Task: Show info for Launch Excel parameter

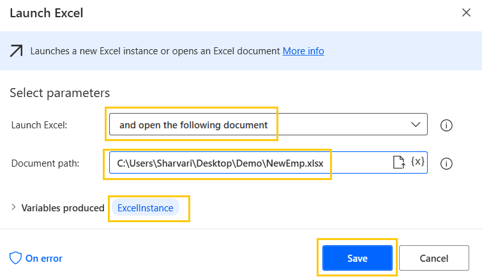Action: [446, 125]
